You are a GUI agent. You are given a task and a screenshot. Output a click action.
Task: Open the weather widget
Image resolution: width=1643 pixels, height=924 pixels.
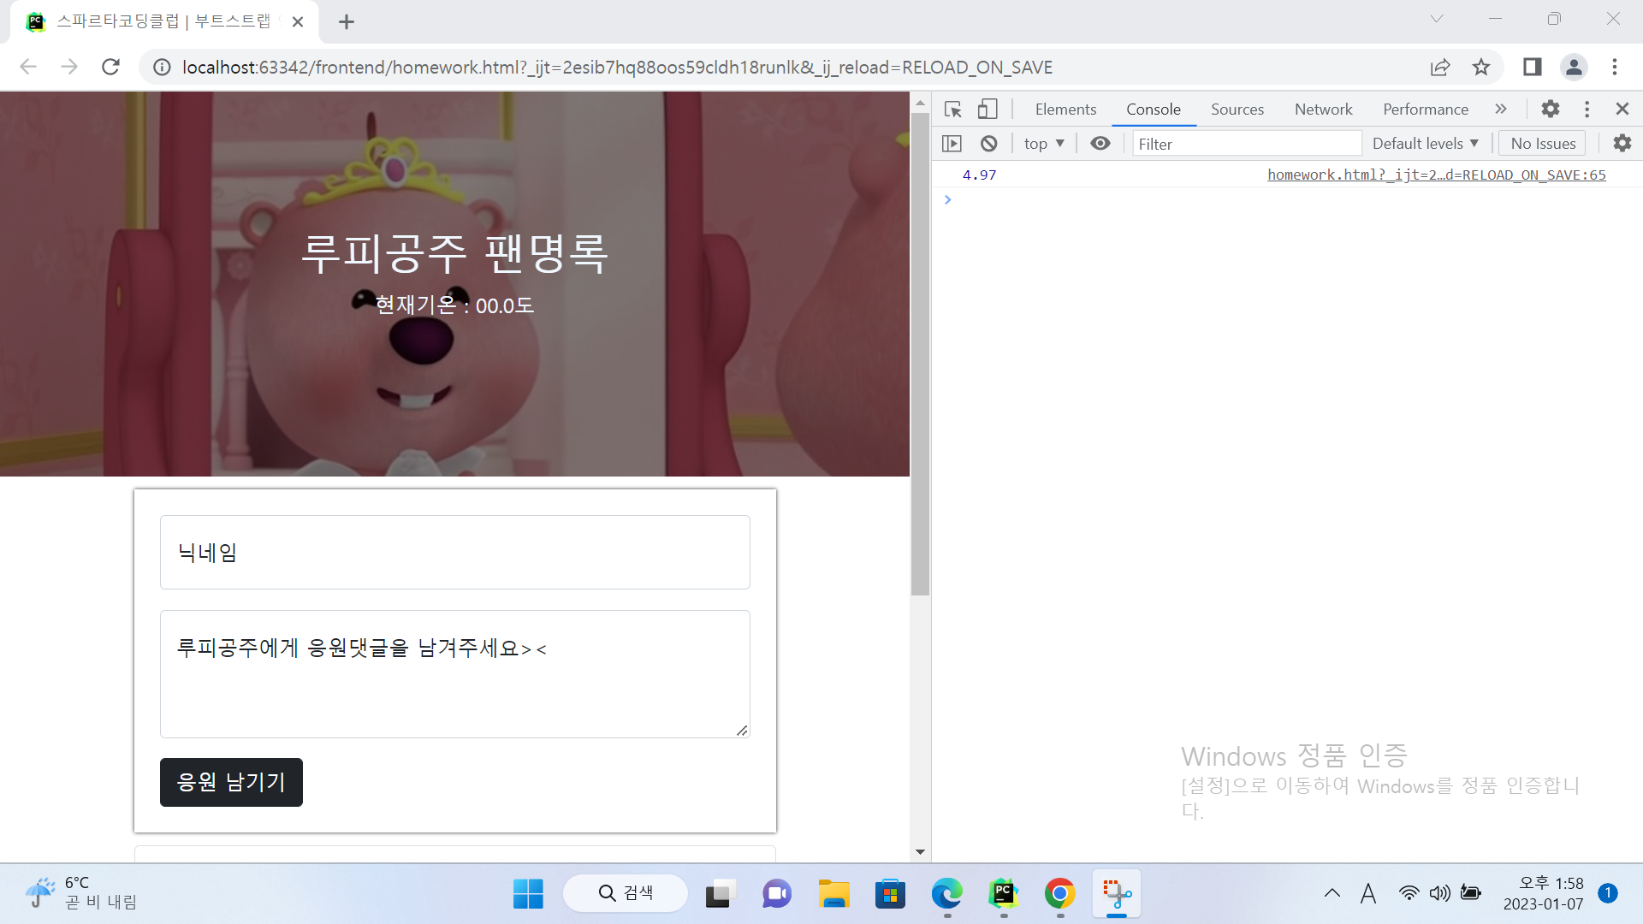click(81, 893)
